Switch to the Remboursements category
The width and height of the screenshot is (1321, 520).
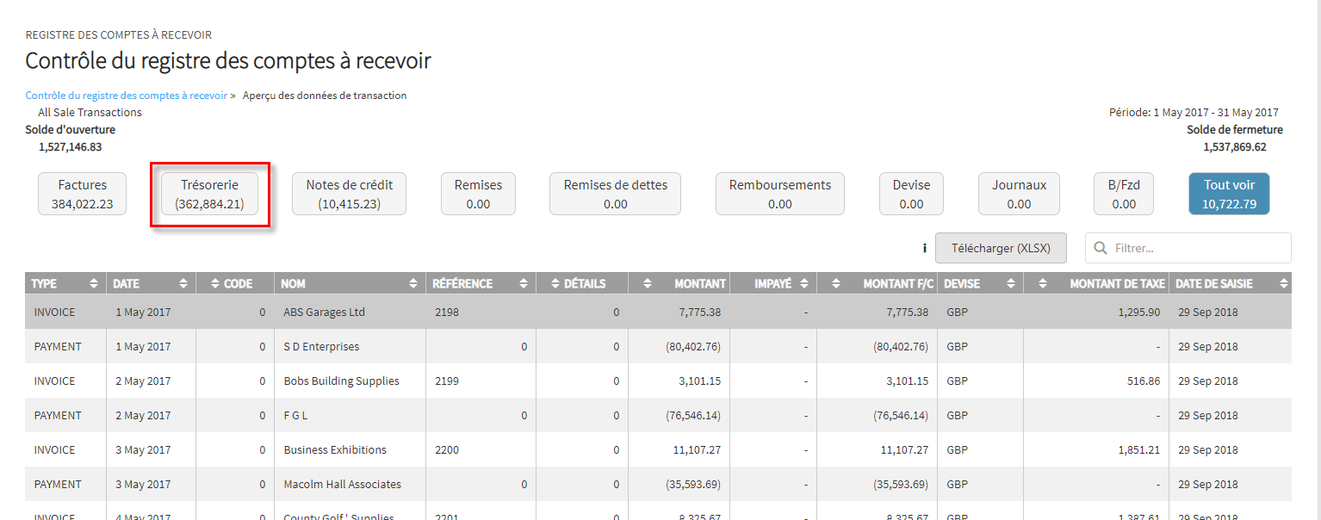[x=779, y=194]
